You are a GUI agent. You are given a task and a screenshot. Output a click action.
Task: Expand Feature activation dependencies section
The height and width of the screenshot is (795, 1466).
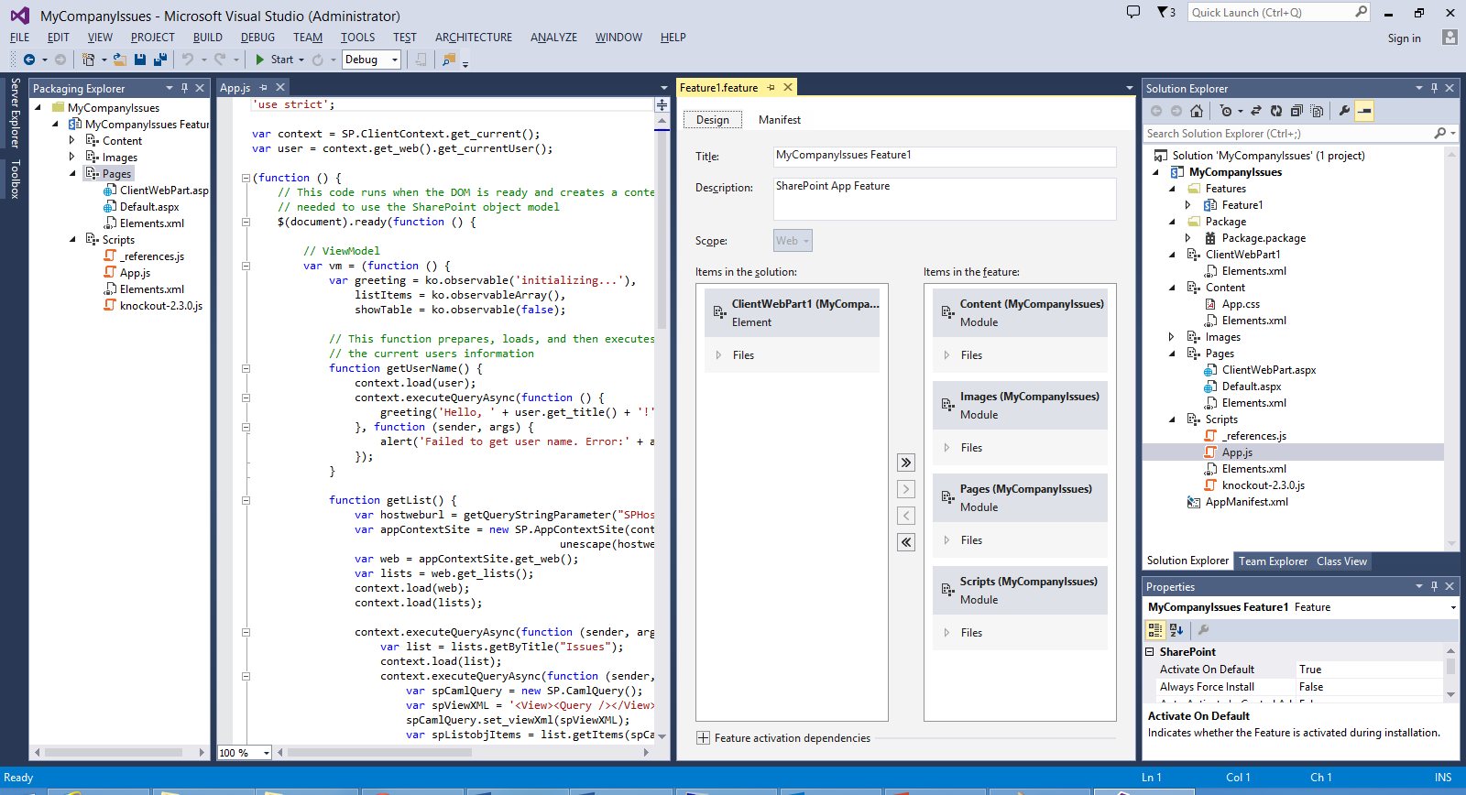[x=703, y=738]
